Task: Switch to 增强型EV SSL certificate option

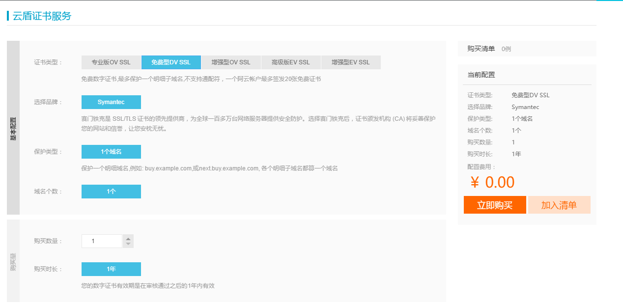Action: coord(351,62)
